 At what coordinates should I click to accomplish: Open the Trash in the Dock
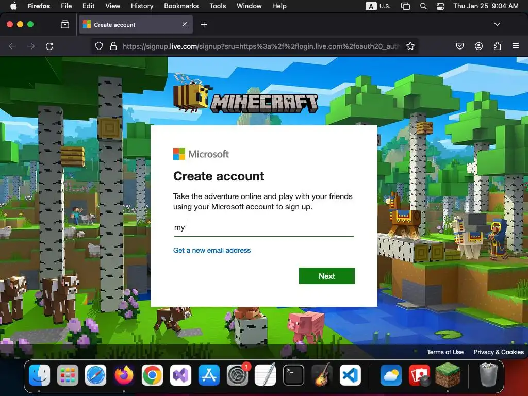[x=488, y=375]
